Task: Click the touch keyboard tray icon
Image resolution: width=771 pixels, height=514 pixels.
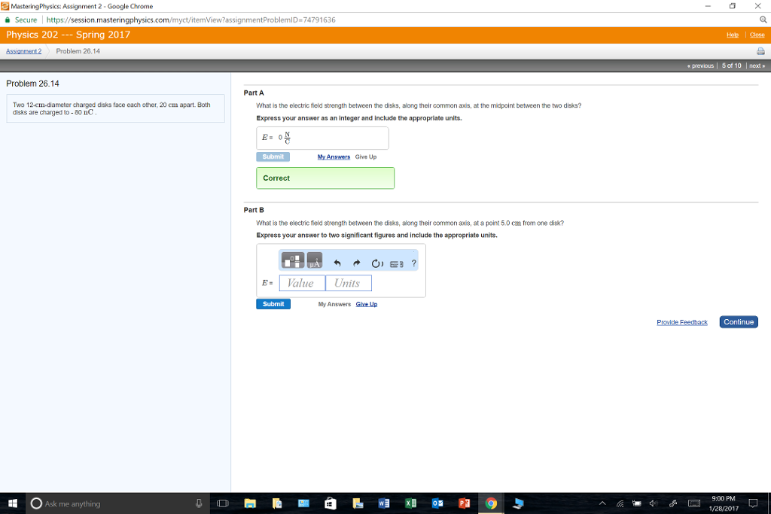Action: click(x=693, y=503)
